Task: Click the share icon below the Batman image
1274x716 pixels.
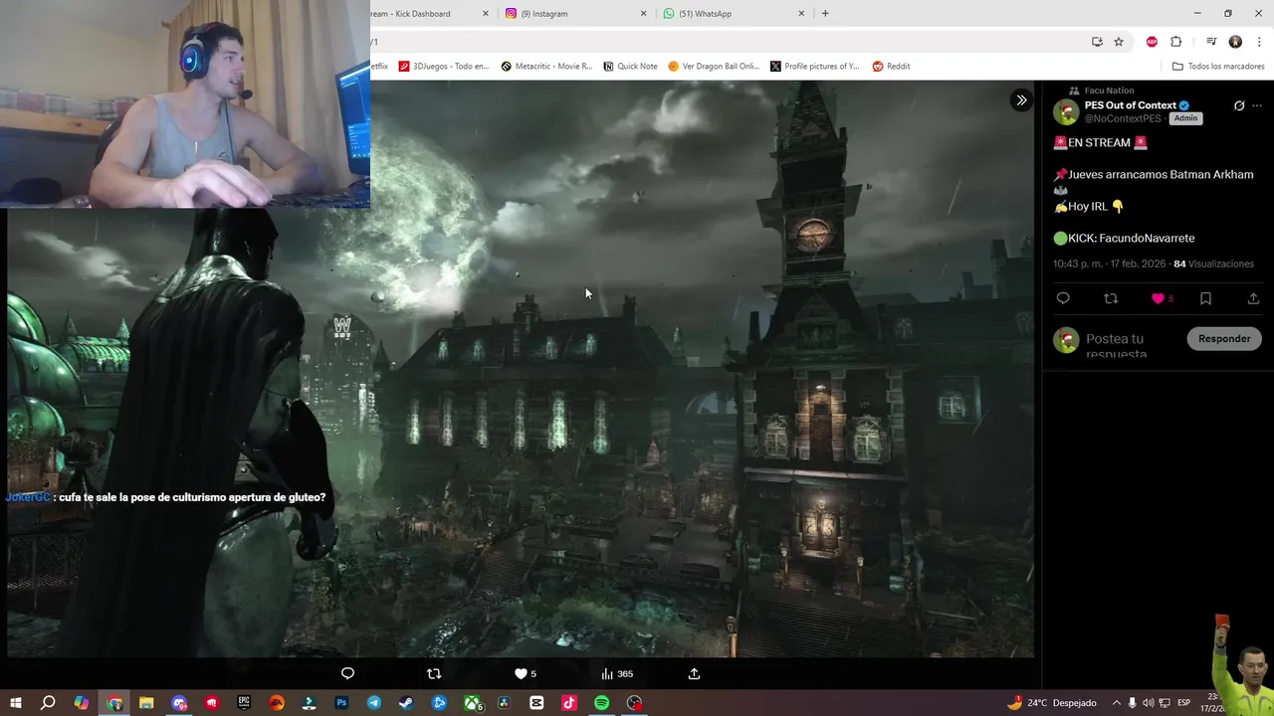Action: click(x=694, y=673)
